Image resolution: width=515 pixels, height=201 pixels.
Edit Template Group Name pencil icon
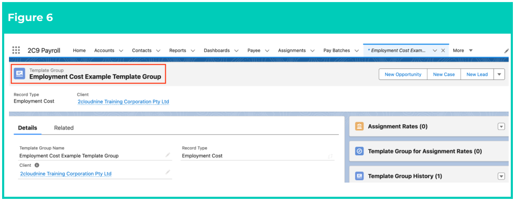(x=168, y=155)
